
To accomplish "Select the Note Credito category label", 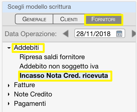I will [33, 94].
